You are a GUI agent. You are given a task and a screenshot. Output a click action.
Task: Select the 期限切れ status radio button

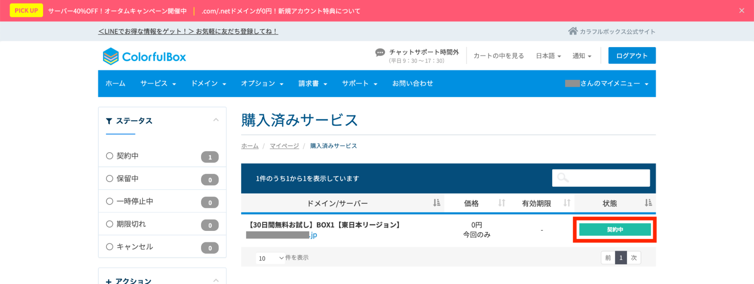coord(109,224)
